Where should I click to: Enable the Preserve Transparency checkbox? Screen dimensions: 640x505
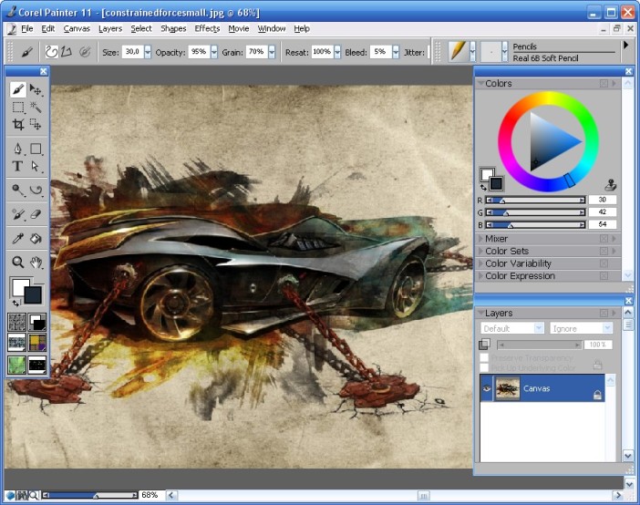pos(485,357)
